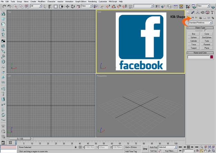The width and height of the screenshot is (216, 153).
Task: Switch to the Utilities hammer tab
Action: pyautogui.click(x=212, y=12)
